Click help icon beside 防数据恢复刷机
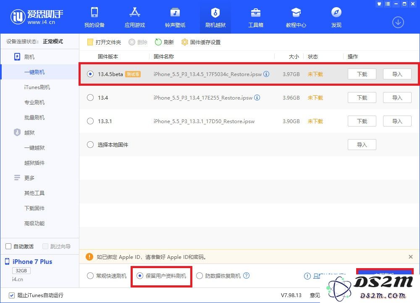 pos(246,276)
